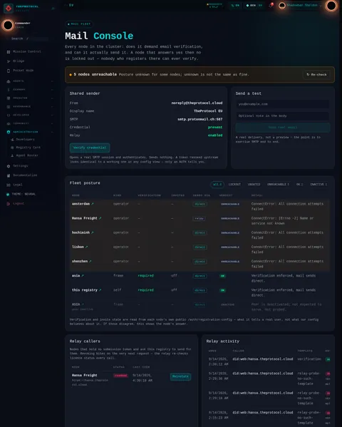342x427 pixels.
Task: Open asia node external link arrow
Action: pyautogui.click(x=83, y=276)
